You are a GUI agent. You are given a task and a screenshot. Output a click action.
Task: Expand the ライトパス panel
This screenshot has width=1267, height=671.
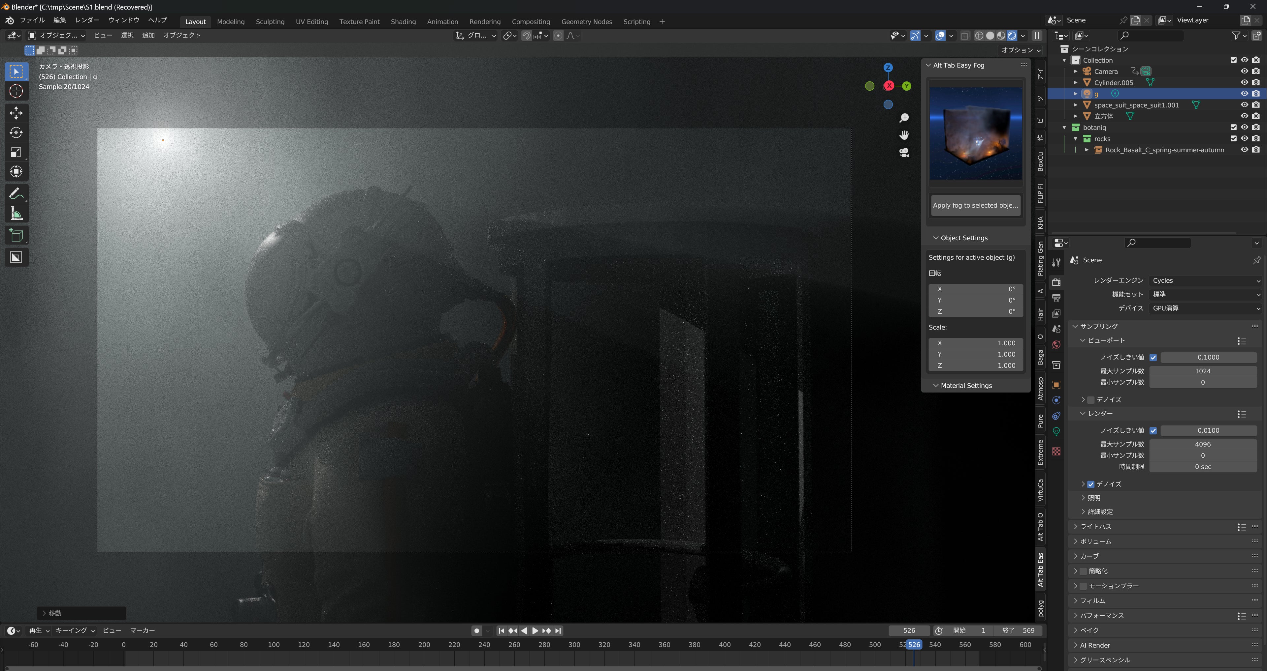[x=1095, y=527]
